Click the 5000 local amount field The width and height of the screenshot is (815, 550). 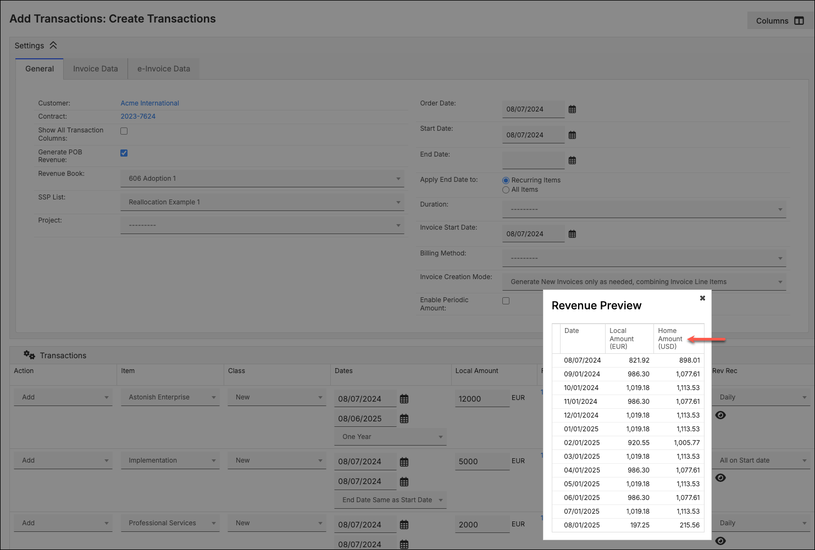pos(483,462)
